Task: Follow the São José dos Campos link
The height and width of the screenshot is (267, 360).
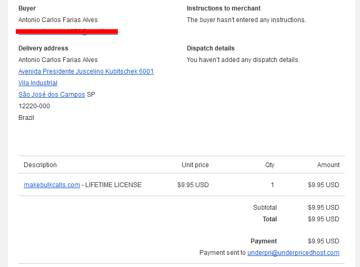Action: [52, 95]
